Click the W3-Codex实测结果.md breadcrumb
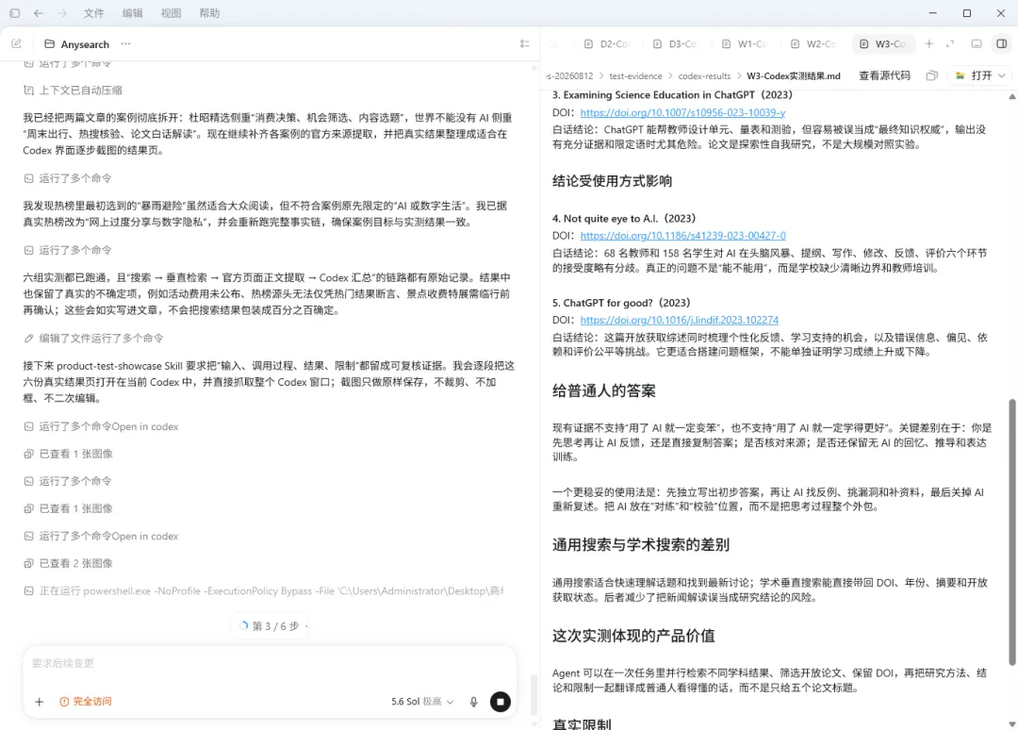The image size is (1018, 730). [794, 76]
